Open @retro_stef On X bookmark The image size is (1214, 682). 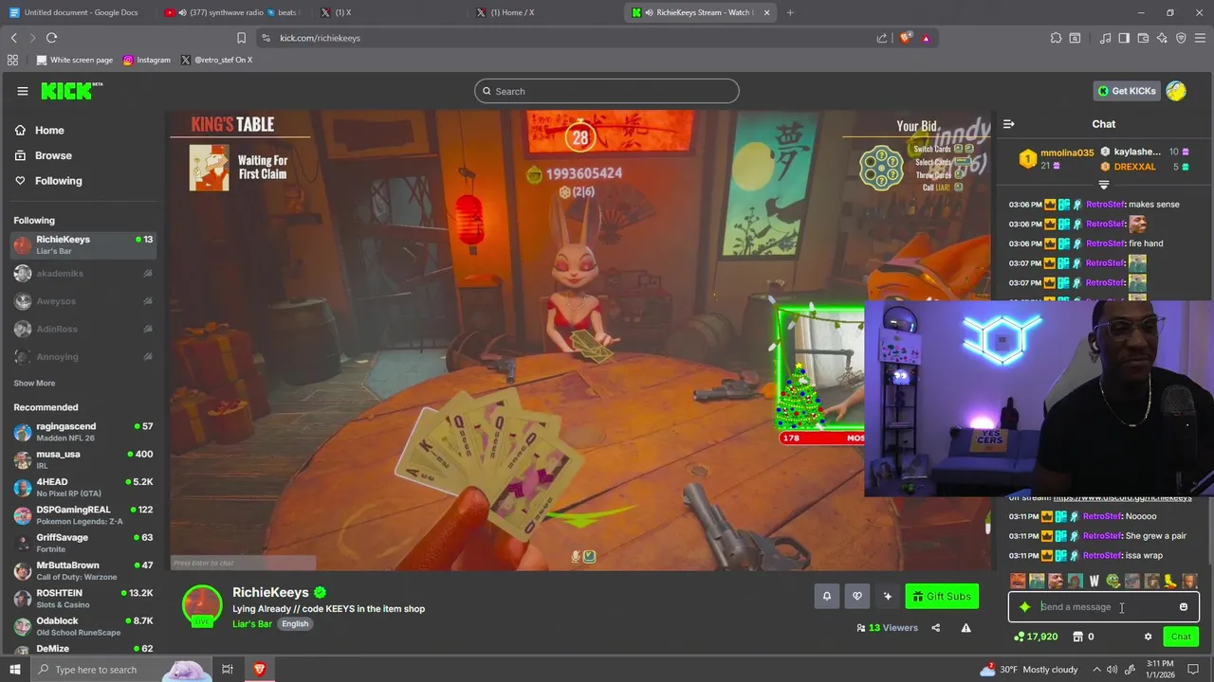coord(216,60)
